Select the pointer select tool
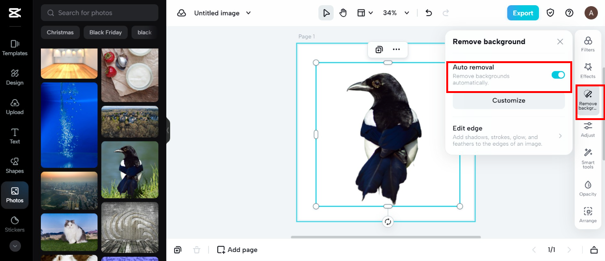Image resolution: width=605 pixels, height=261 pixels. coord(326,13)
